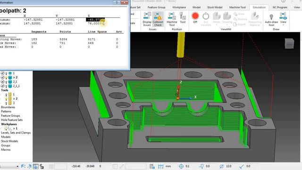Collapse the Workplanes tree node
This screenshot has width=302, height=170.
9,124
